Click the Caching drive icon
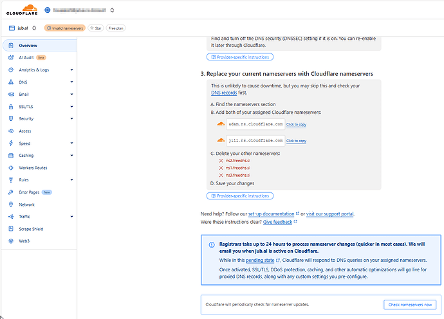The image size is (444, 319). coord(11,156)
